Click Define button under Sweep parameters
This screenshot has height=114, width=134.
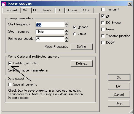tap(82, 47)
